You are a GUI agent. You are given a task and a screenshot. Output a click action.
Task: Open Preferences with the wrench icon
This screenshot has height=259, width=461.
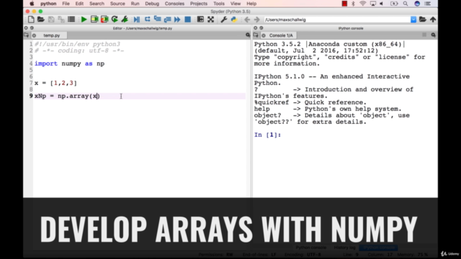tap(224, 19)
